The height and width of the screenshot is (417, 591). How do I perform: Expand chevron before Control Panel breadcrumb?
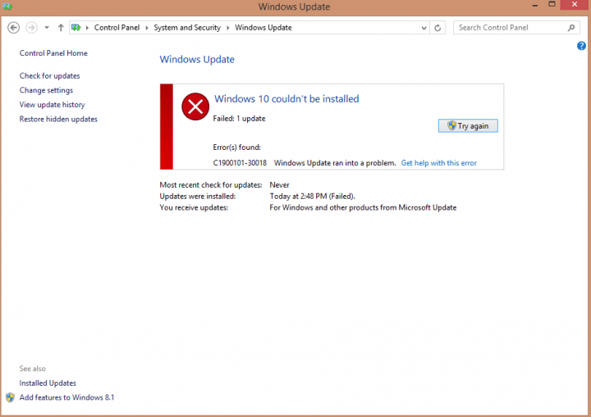point(87,28)
